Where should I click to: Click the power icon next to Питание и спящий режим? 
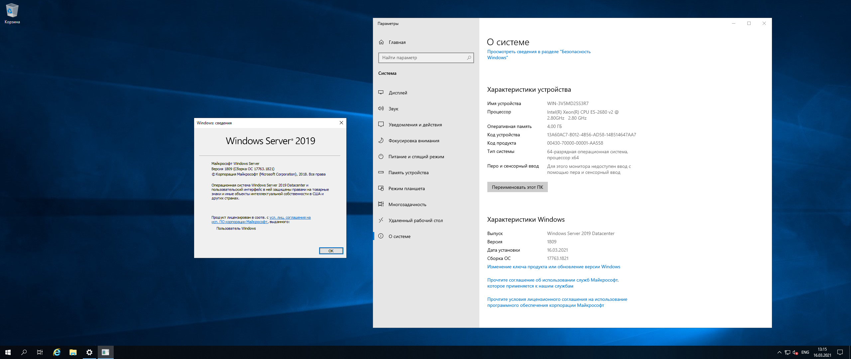pyautogui.click(x=381, y=156)
